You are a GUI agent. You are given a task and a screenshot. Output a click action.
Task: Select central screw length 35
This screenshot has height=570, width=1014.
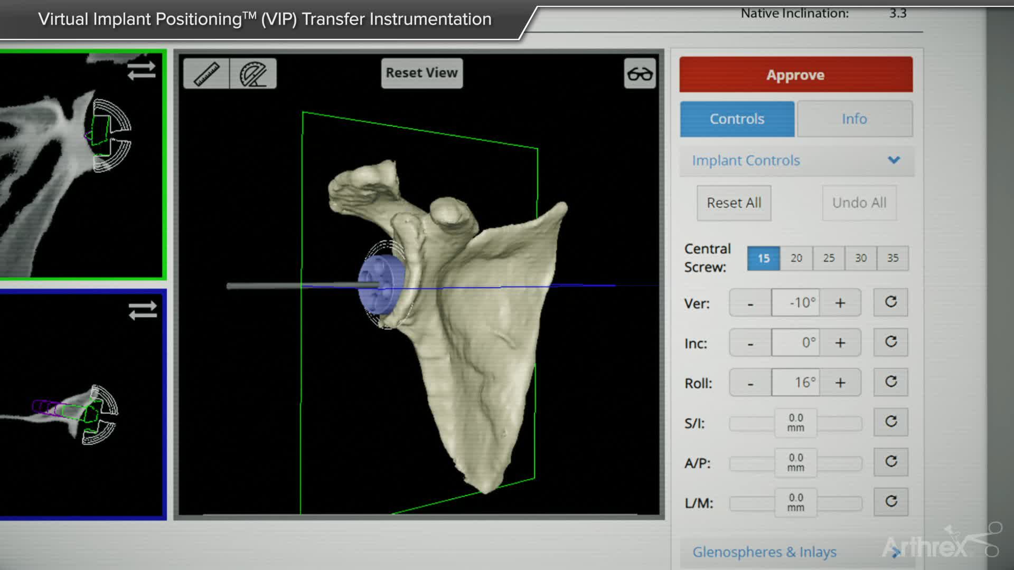[x=893, y=258]
